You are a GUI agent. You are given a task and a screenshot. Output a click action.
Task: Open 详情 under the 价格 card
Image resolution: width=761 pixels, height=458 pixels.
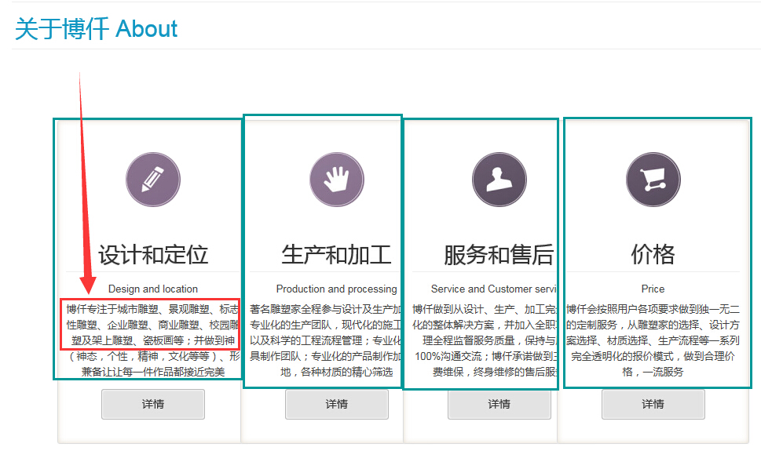coord(653,404)
